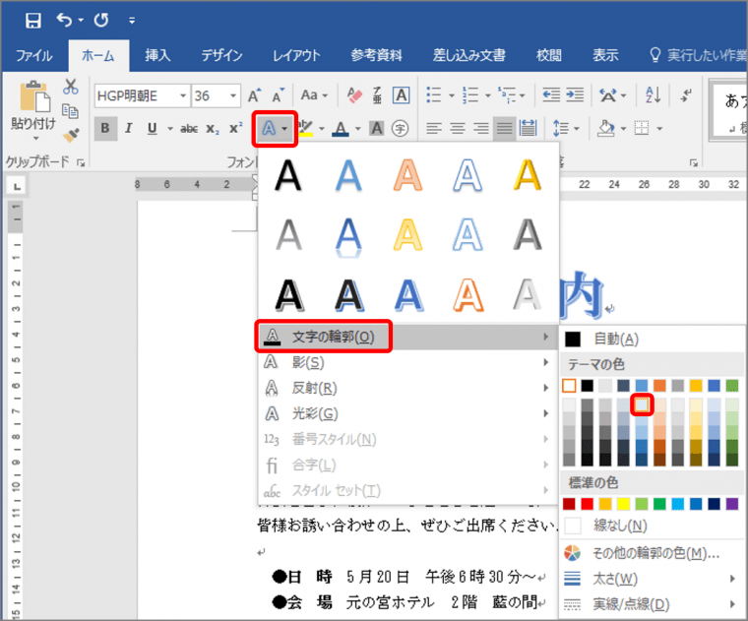Choose 線なし(N) no outline

coord(653,527)
